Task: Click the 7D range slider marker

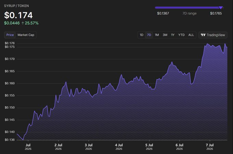Action: click(221, 8)
